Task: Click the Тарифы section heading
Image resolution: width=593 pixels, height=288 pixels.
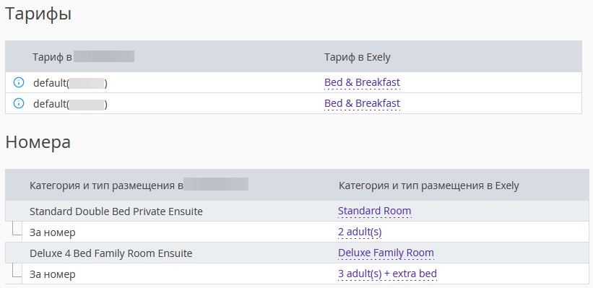Action: (x=38, y=14)
